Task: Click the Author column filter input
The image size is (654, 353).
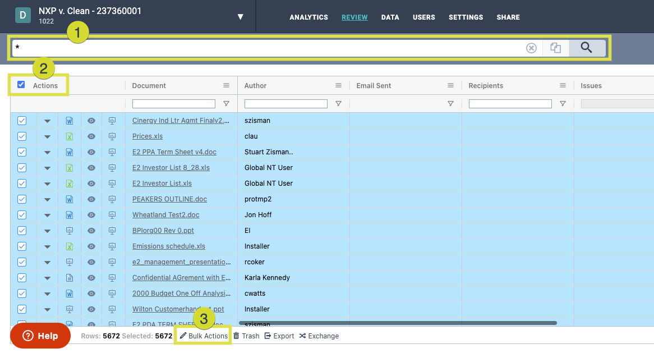Action: pos(285,103)
